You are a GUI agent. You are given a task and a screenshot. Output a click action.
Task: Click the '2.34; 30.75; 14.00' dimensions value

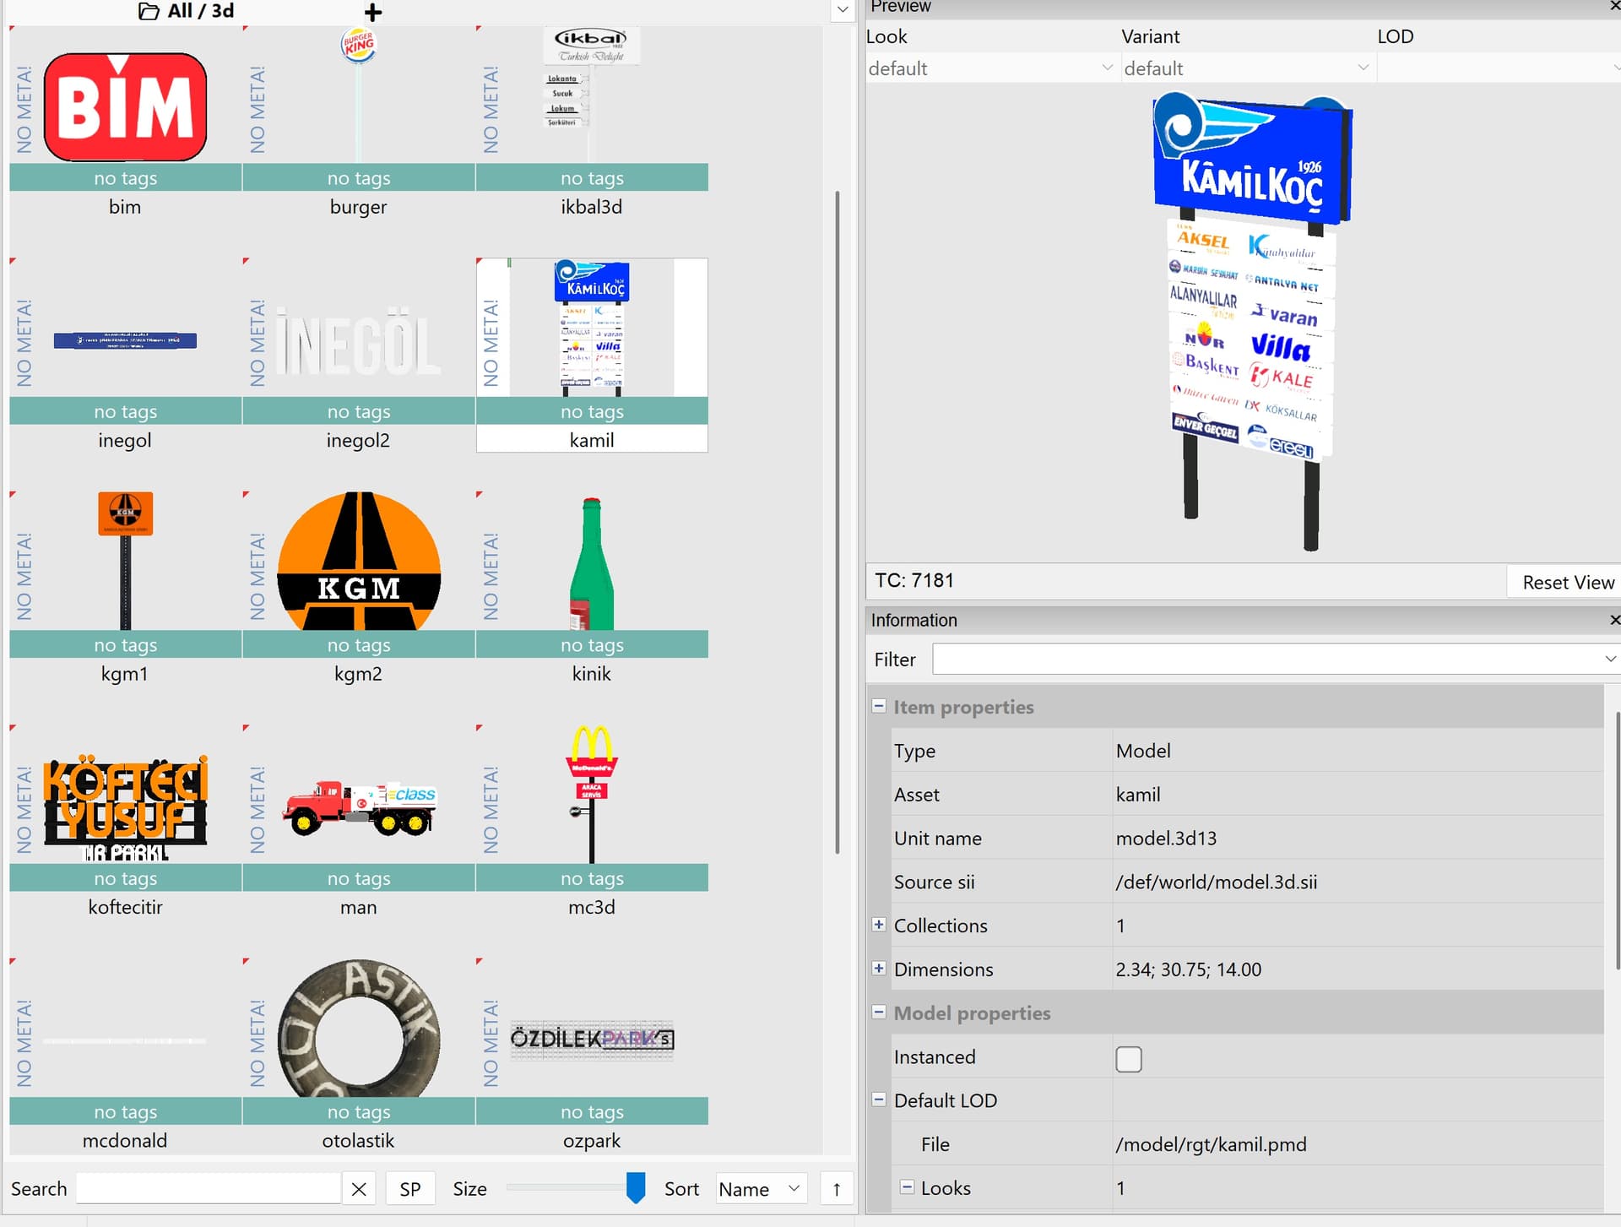1188,969
